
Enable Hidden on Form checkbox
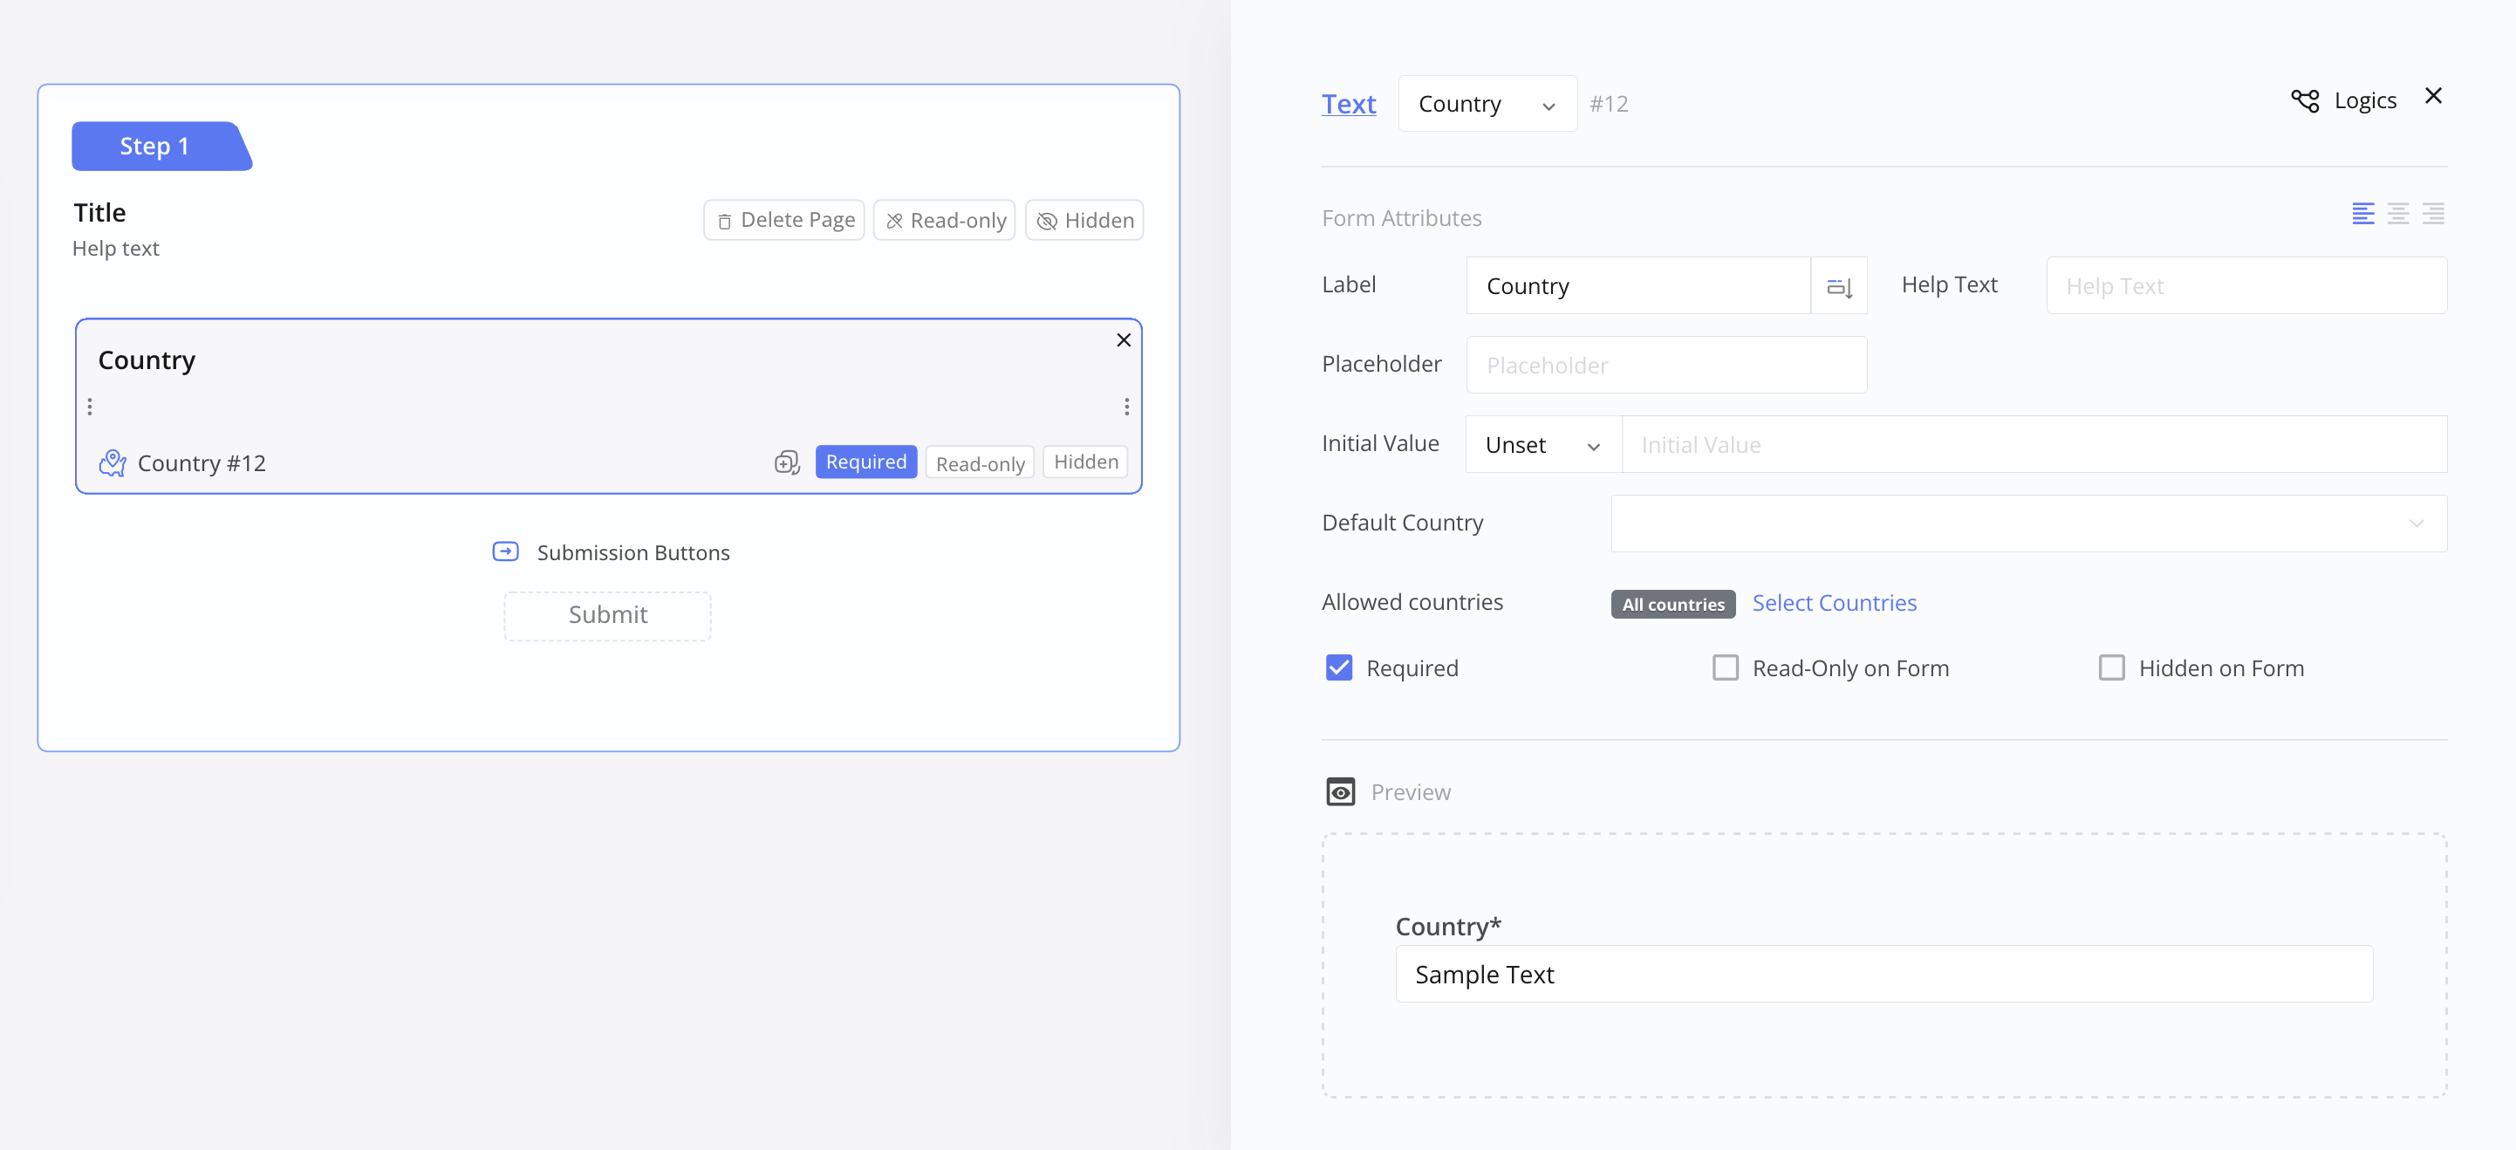[x=2111, y=668]
